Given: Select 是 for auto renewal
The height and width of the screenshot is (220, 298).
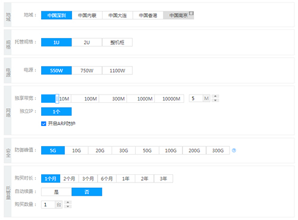Looking at the screenshot, I should [x=57, y=192].
